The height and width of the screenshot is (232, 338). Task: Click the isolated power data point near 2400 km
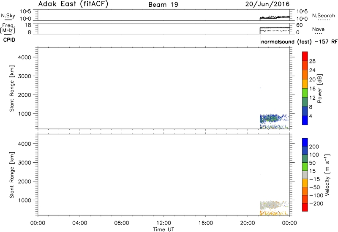260,88
